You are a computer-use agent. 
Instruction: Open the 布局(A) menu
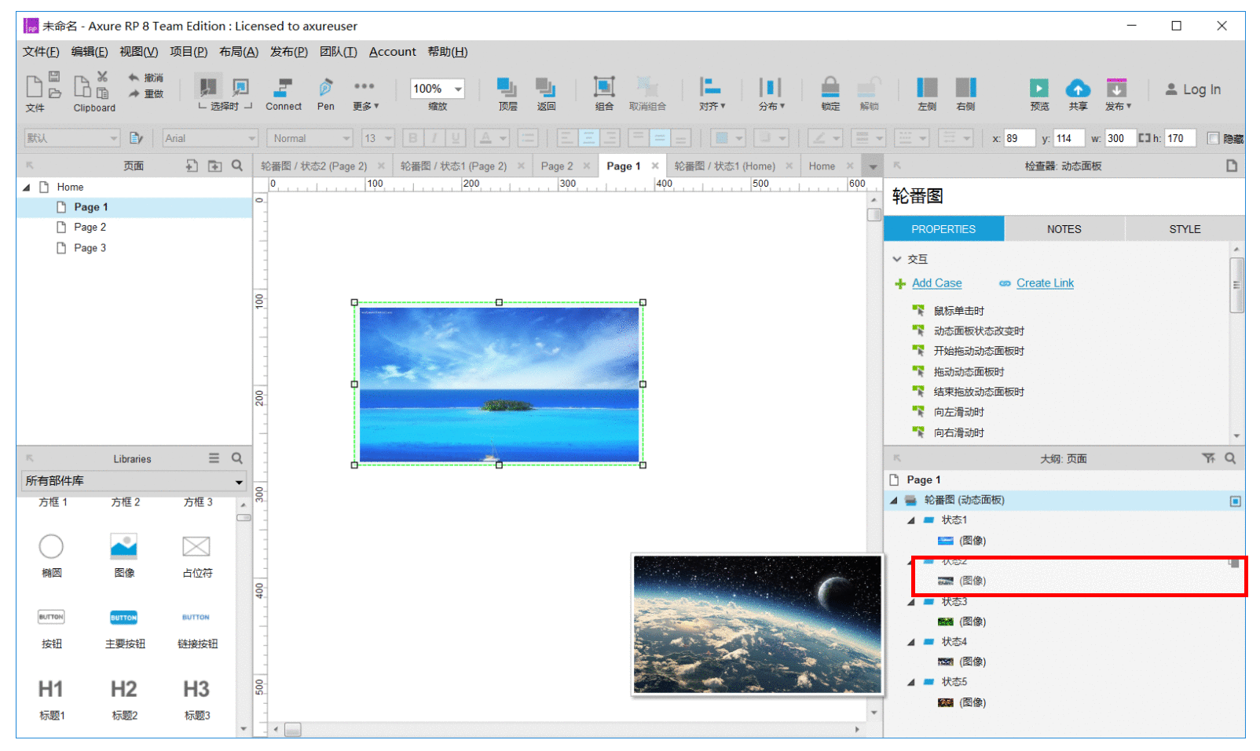(x=239, y=52)
